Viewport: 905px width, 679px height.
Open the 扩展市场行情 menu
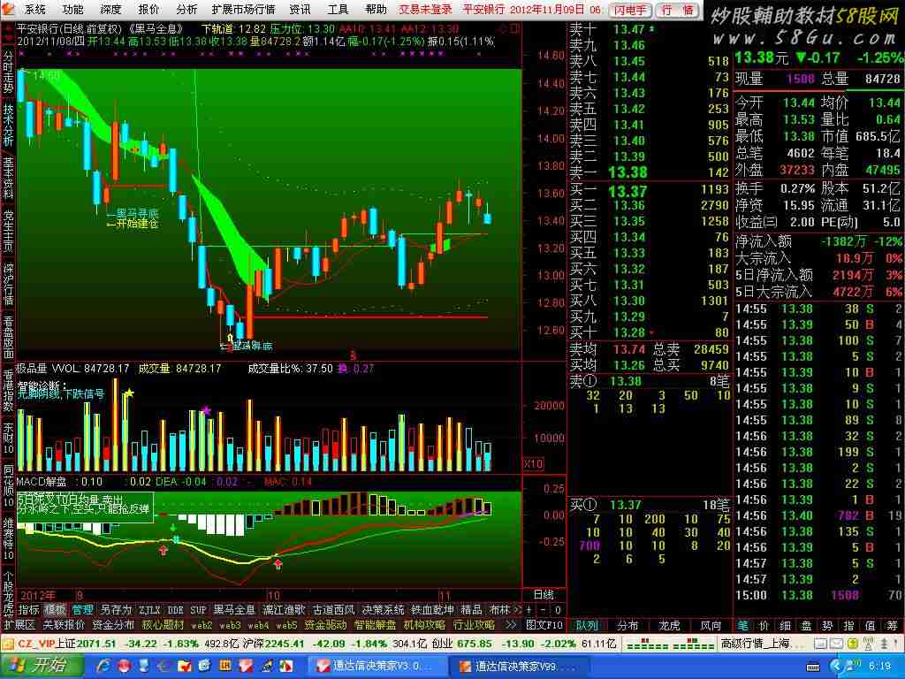point(243,9)
